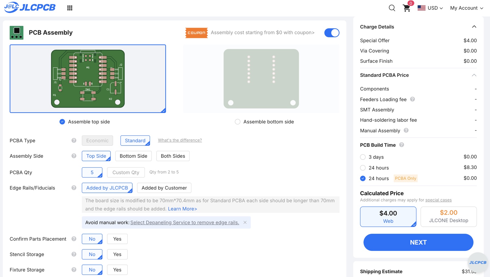490x277 pixels.
Task: Open the apps grid menu icon
Action: pos(70,8)
